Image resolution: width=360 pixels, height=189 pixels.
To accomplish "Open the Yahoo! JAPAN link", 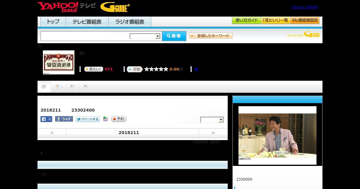I will tap(304, 7).
